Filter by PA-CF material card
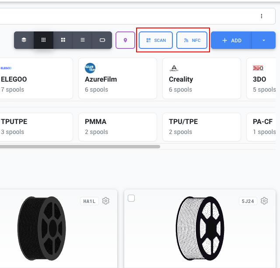 pyautogui.click(x=261, y=127)
